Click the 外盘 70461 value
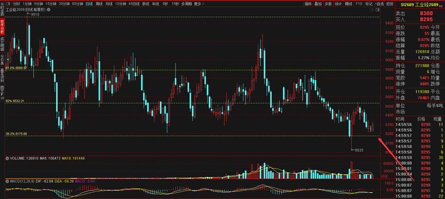This screenshot has height=199, width=445. [423, 98]
